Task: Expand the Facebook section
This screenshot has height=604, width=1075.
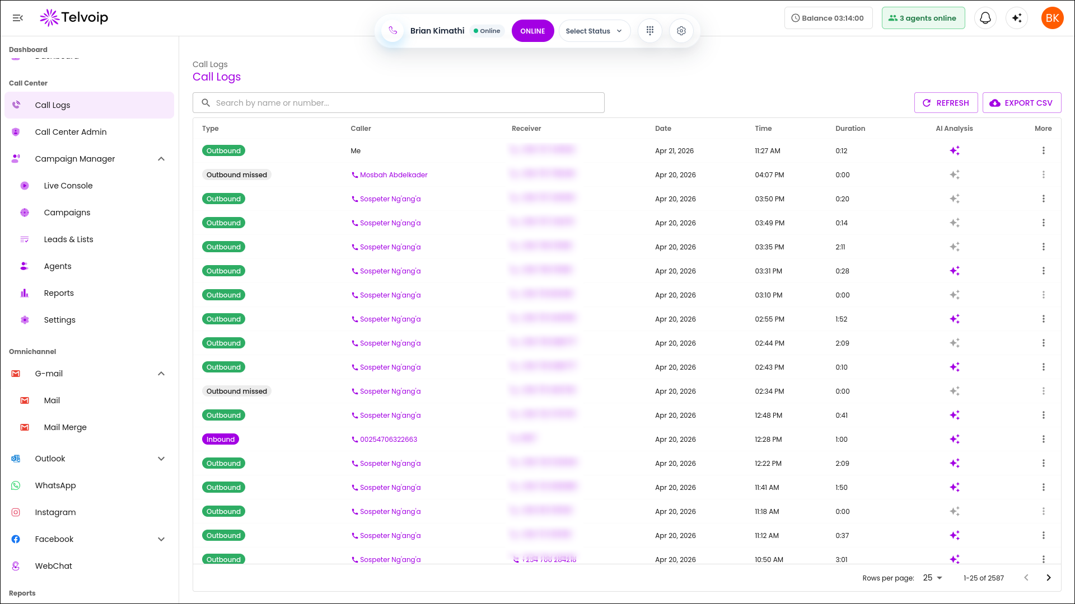Action: tap(161, 539)
